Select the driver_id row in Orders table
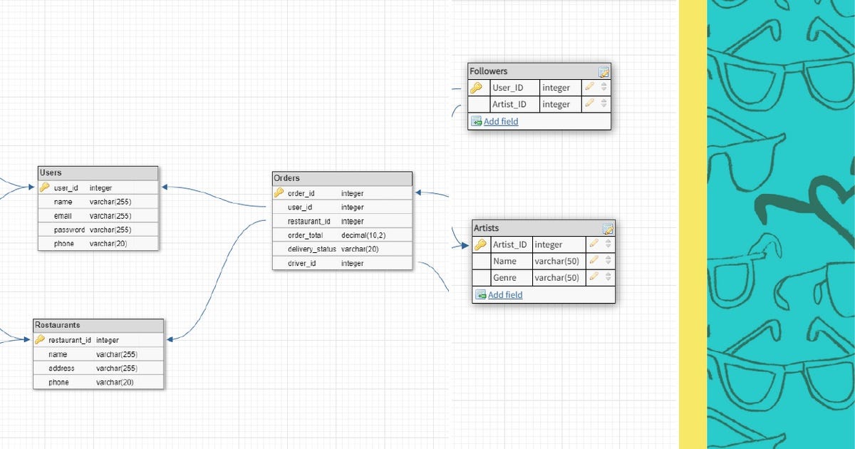Viewport: 855px width, 449px height. [342, 263]
